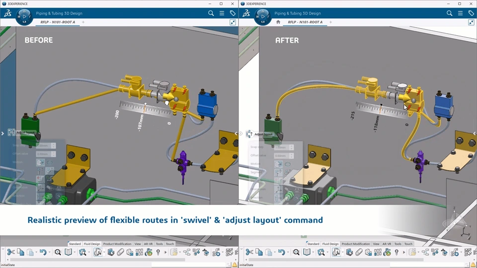Click the Undo arrow in the AFTER window toolbar

pos(281,252)
